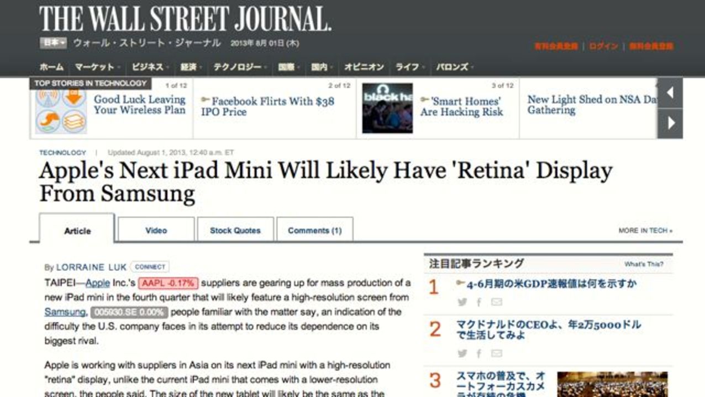The height and width of the screenshot is (397, 705).
Task: Switch to the Video tab
Action: pyautogui.click(x=156, y=230)
